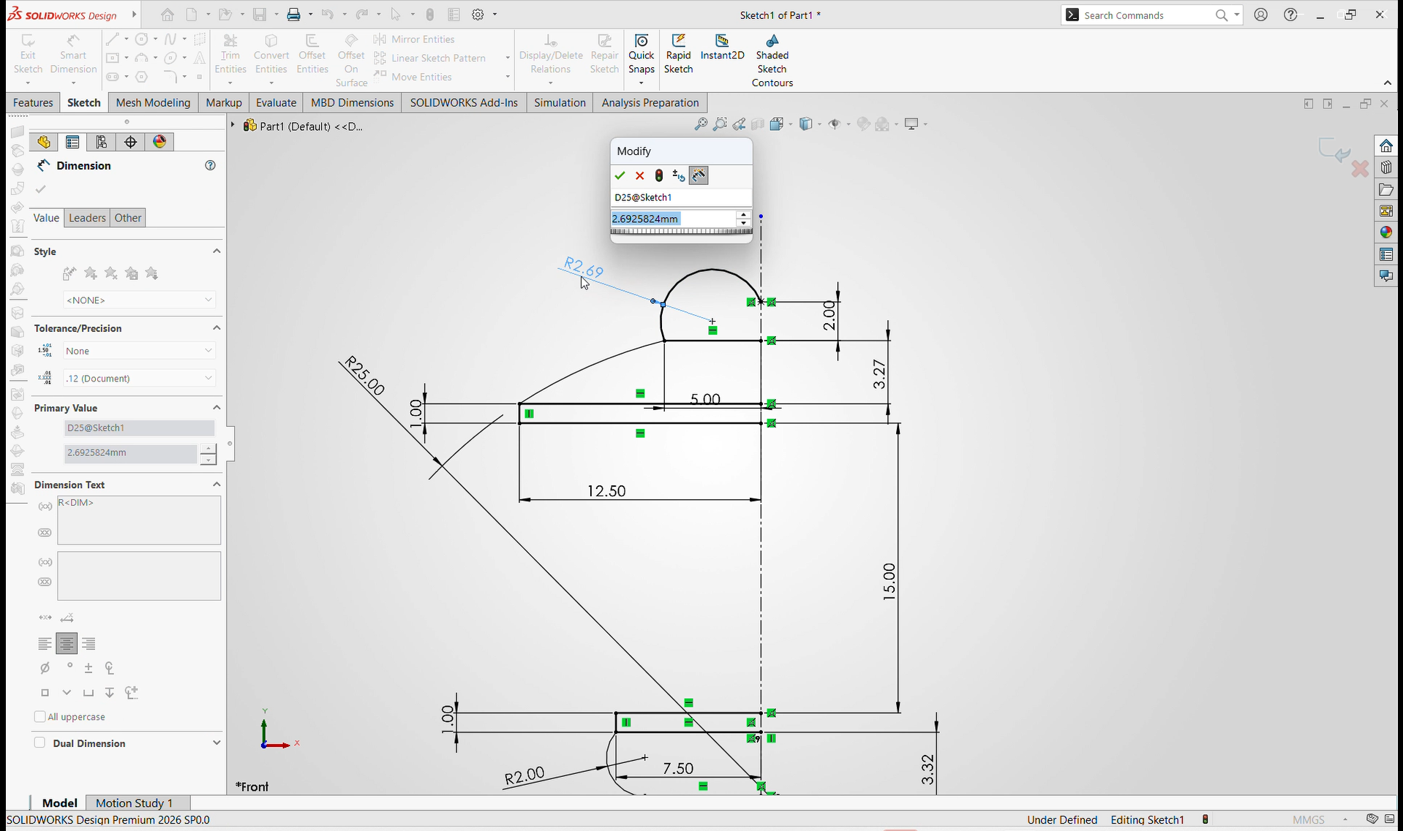Click the Display/Delete Relations command
Viewport: 1403px width, 831px height.
click(551, 54)
